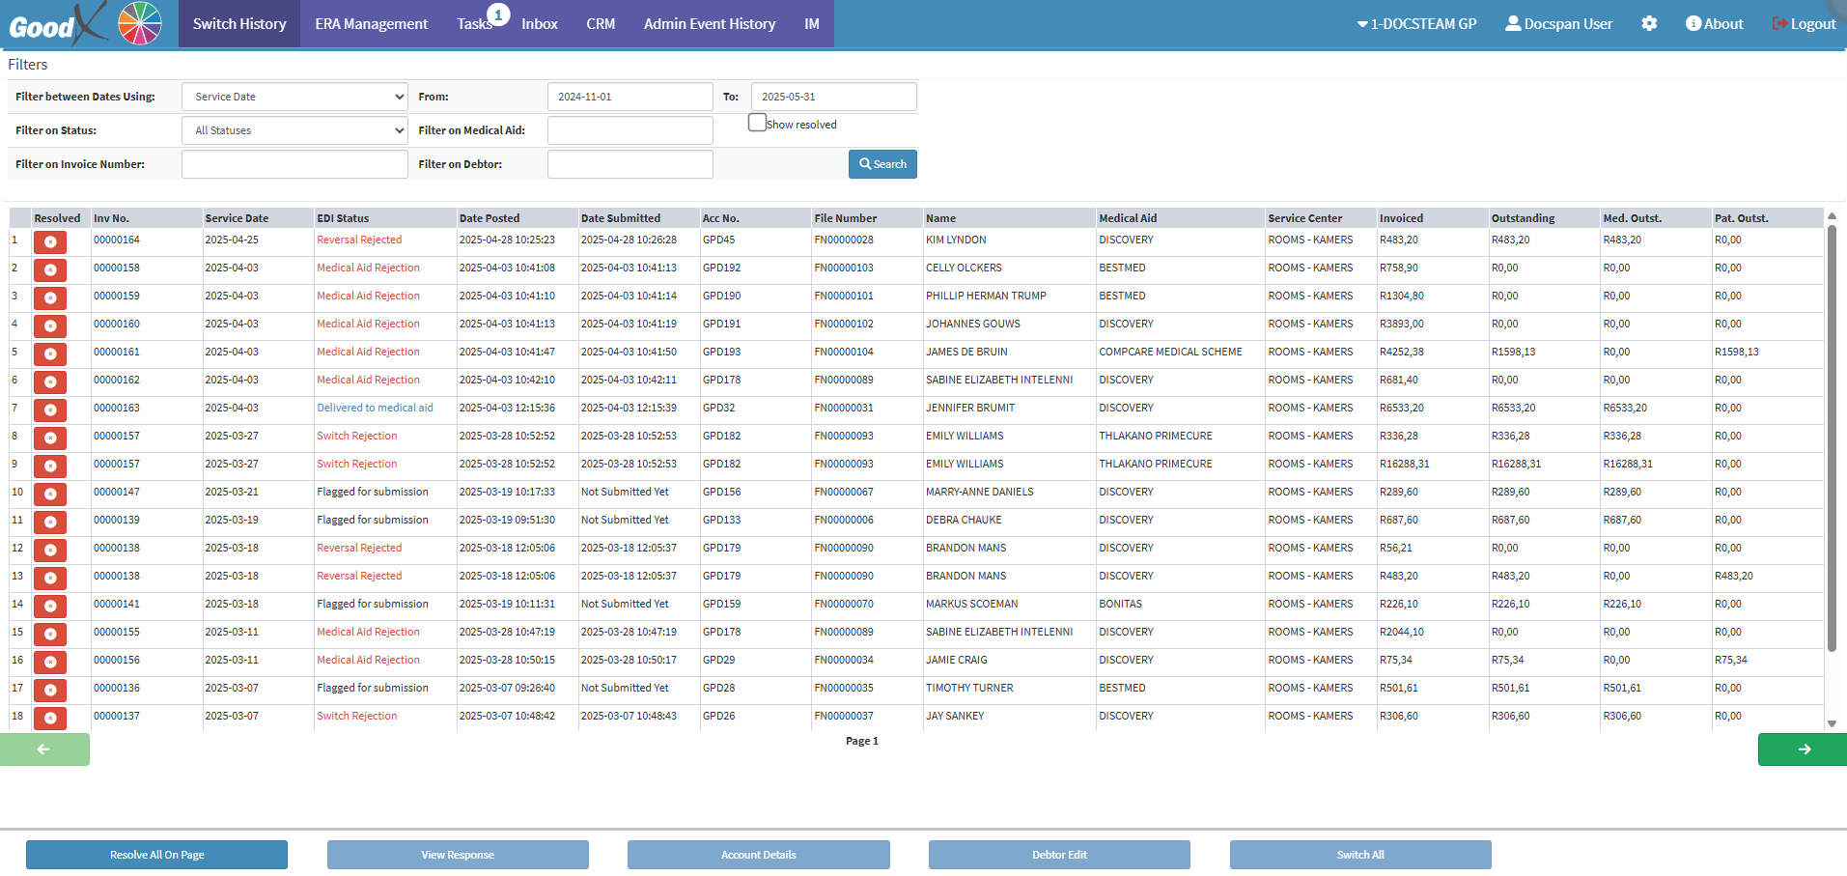Image resolution: width=1847 pixels, height=876 pixels.
Task: Log out using the Logout link
Action: 1804,23
